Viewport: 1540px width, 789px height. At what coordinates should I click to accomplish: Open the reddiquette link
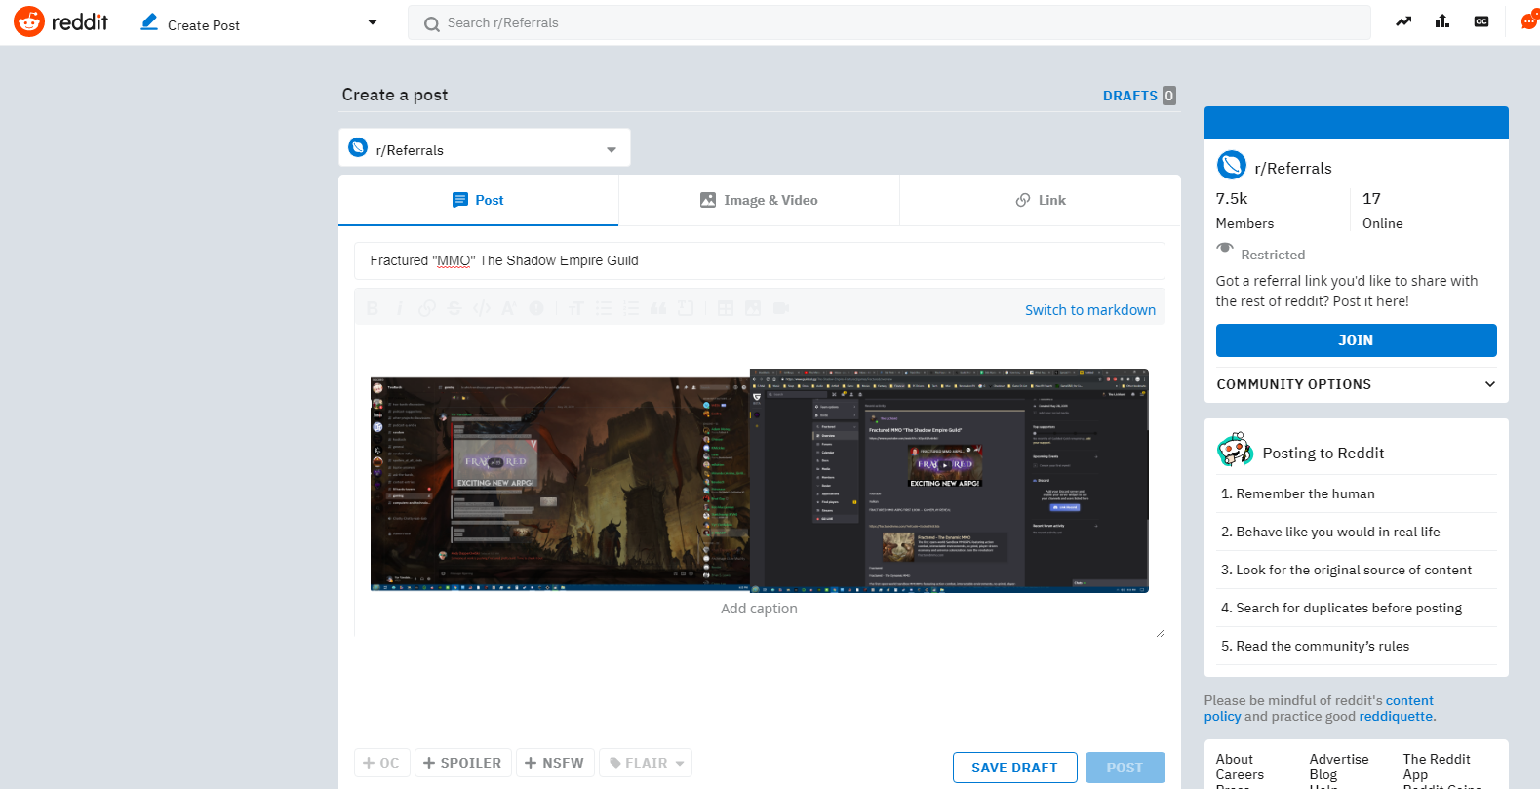(x=1396, y=716)
